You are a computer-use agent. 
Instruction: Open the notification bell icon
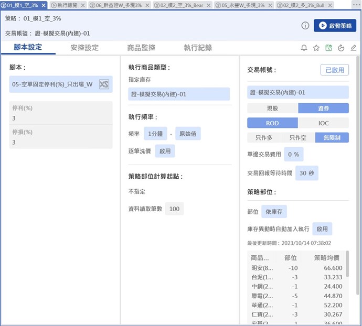[304, 48]
